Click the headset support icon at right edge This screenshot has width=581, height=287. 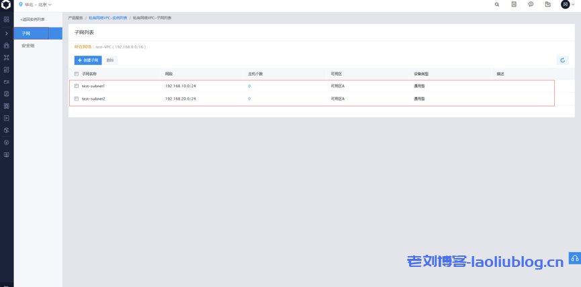[x=574, y=257]
